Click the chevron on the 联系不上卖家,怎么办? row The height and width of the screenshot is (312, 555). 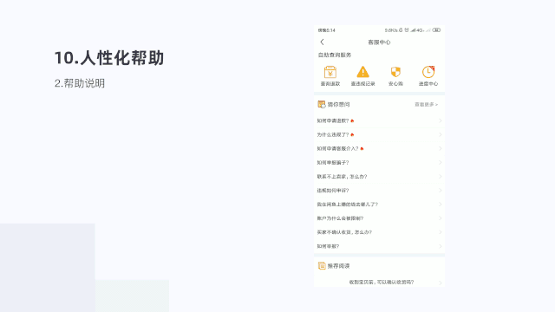(x=441, y=177)
